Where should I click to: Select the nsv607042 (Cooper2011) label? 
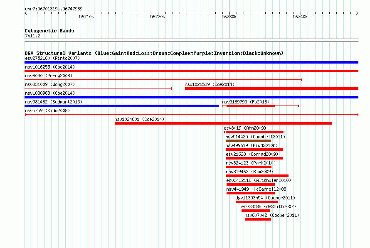click(x=272, y=215)
